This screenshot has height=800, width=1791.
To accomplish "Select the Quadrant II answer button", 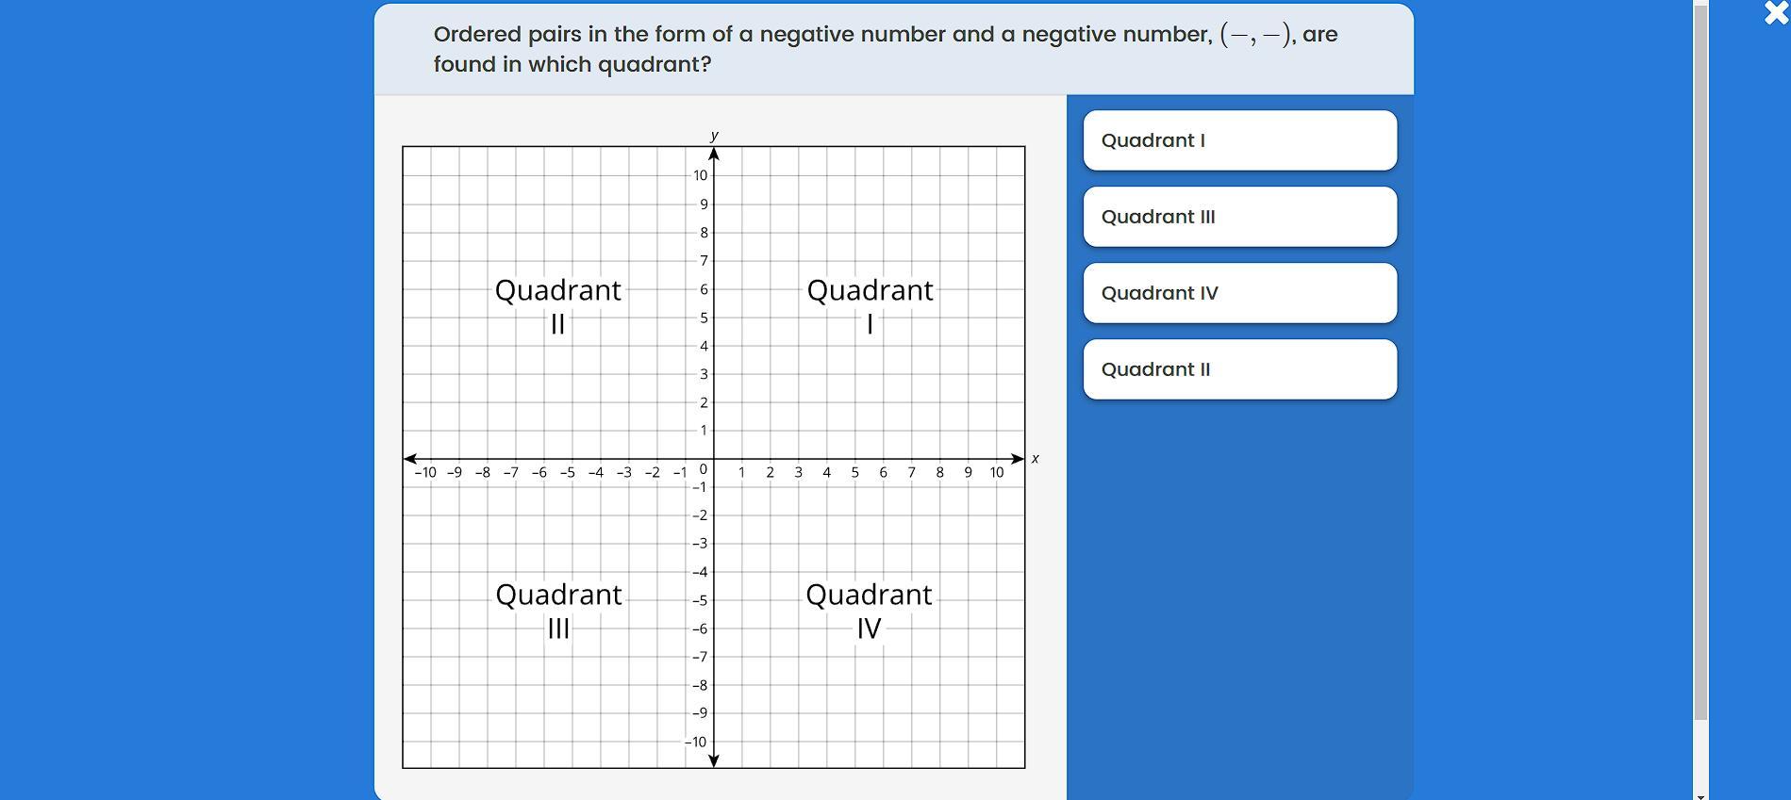I will coord(1239,369).
